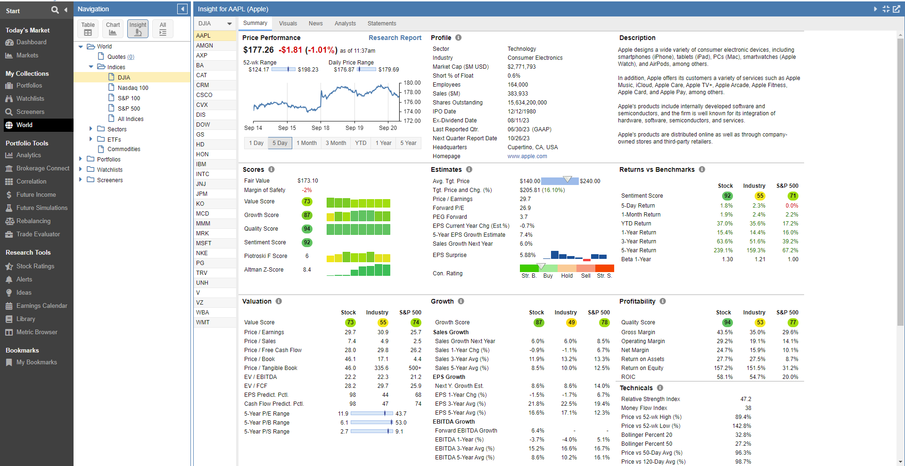Viewport: 905px width, 466px height.
Task: Open Markets in Today's Market
Action: (x=27, y=56)
